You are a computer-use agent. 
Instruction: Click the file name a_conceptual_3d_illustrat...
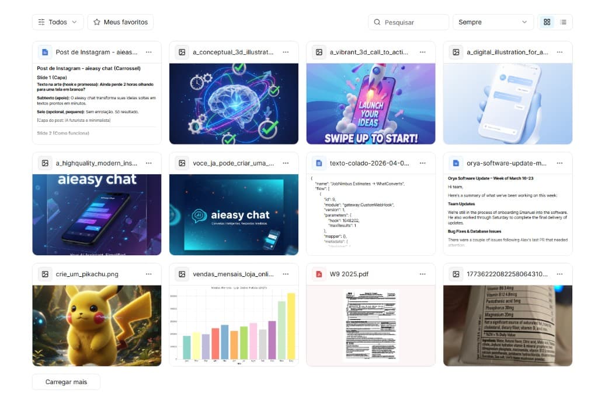(233, 52)
